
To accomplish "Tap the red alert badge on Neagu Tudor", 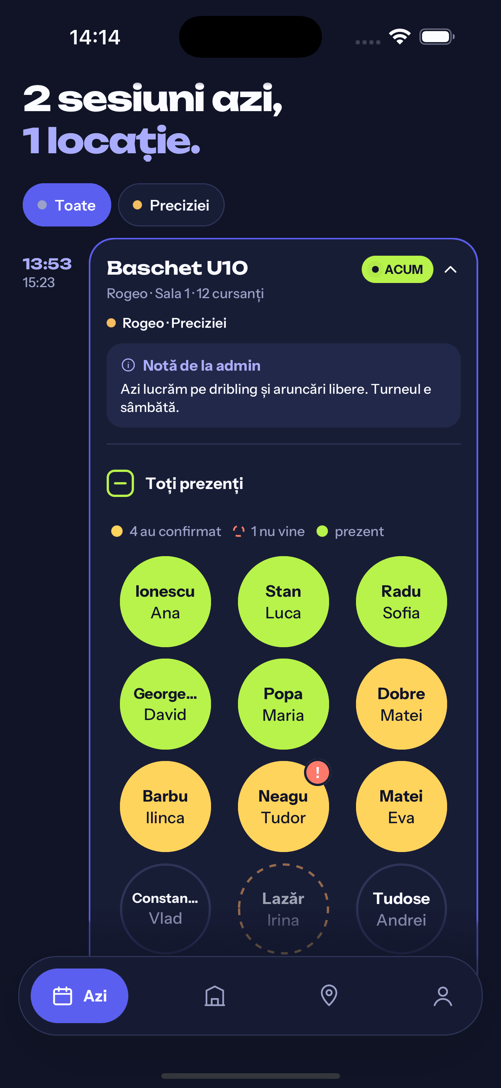I will (317, 772).
